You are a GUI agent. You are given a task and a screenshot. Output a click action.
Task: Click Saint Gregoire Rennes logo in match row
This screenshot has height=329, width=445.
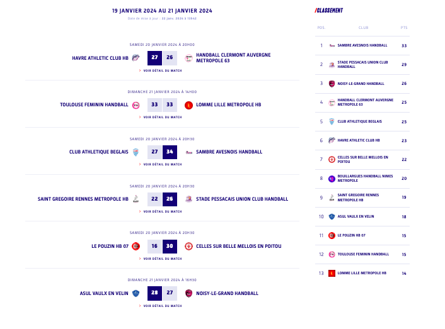point(136,199)
